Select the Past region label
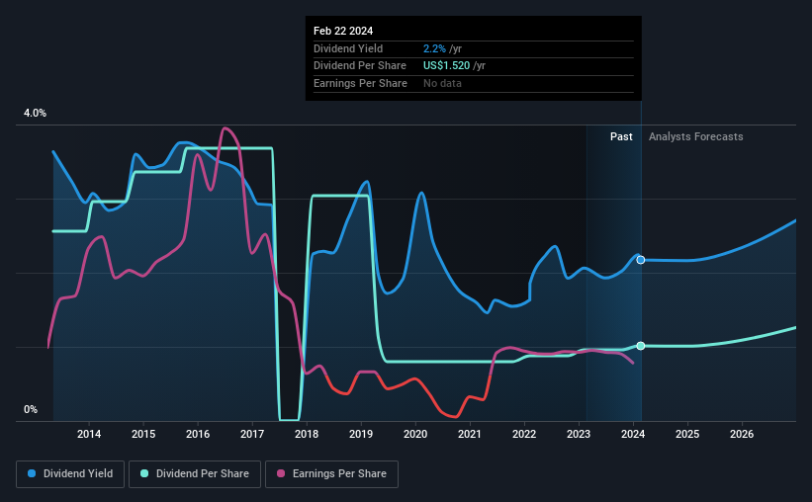This screenshot has width=812, height=502. (x=621, y=136)
